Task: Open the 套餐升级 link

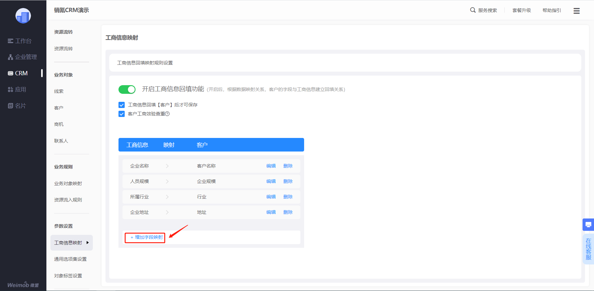Action: pos(522,10)
